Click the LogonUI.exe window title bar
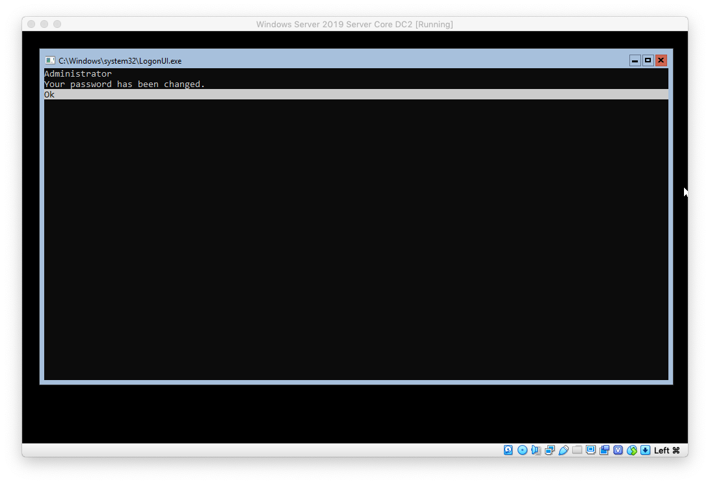Screen dimensions: 710x484 coord(260,60)
